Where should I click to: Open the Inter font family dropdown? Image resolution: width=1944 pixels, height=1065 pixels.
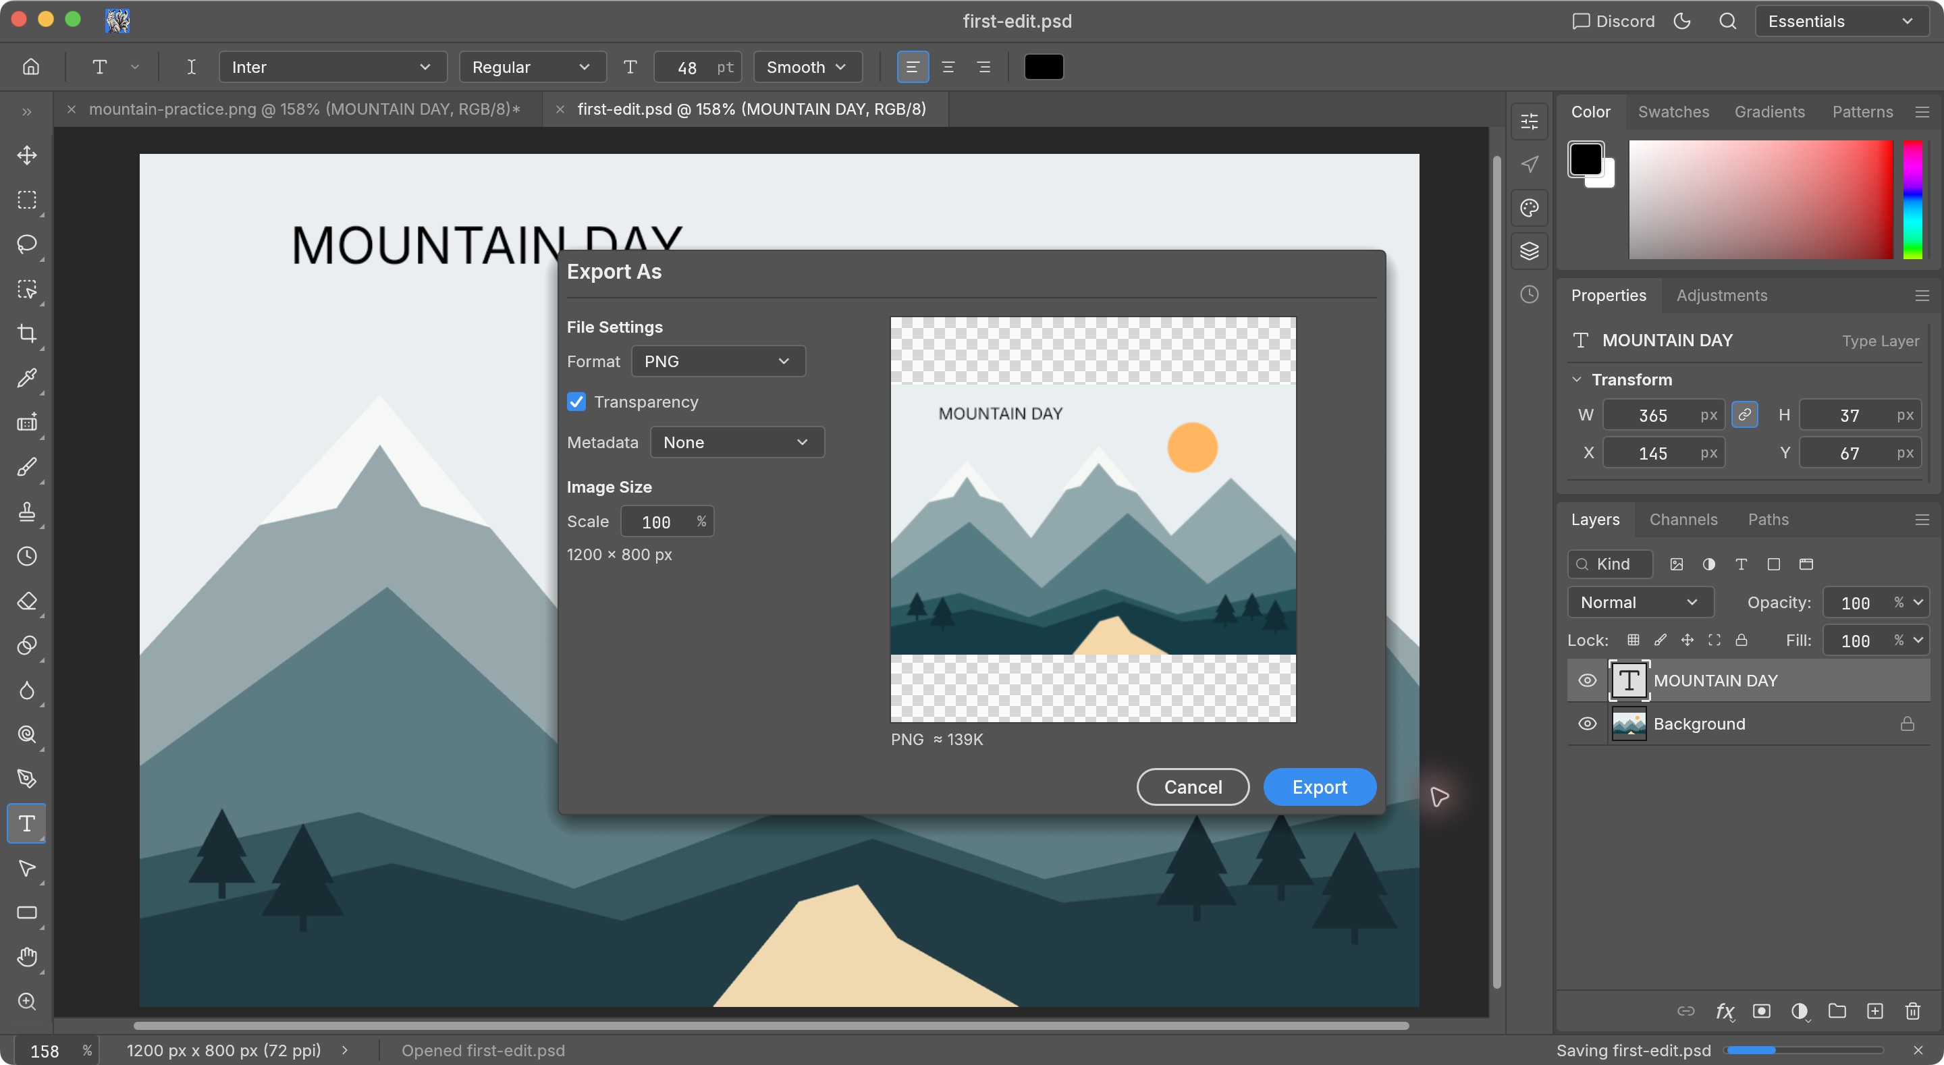tap(333, 67)
